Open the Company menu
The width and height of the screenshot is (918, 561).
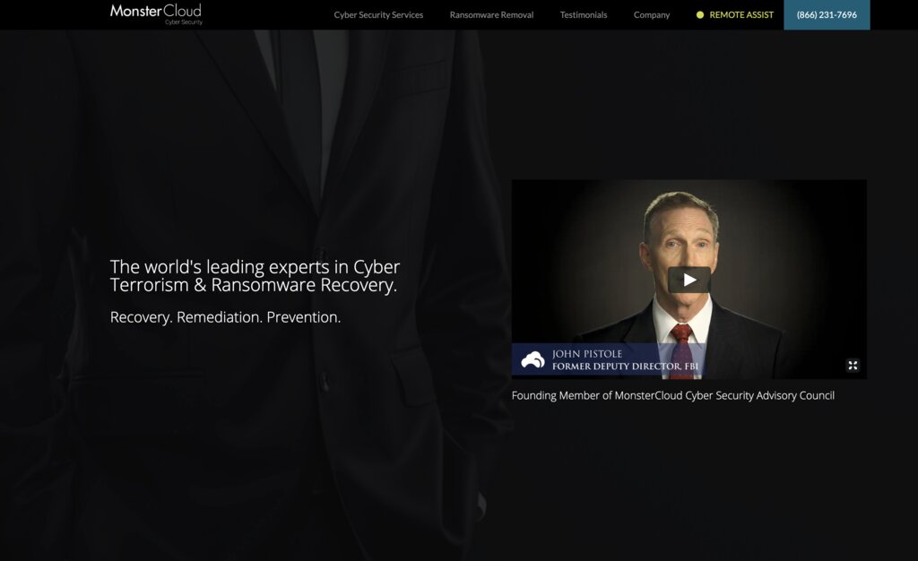651,14
